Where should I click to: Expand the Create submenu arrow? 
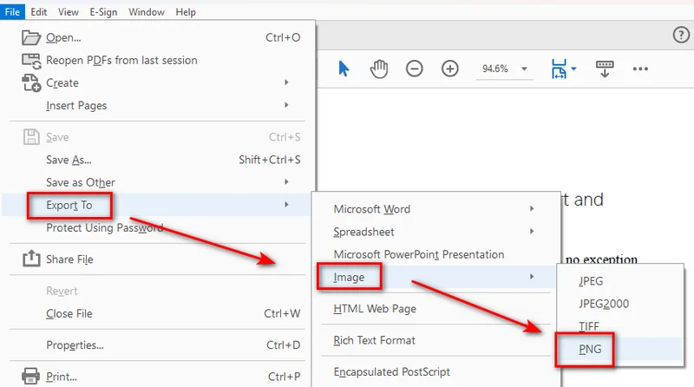[287, 82]
